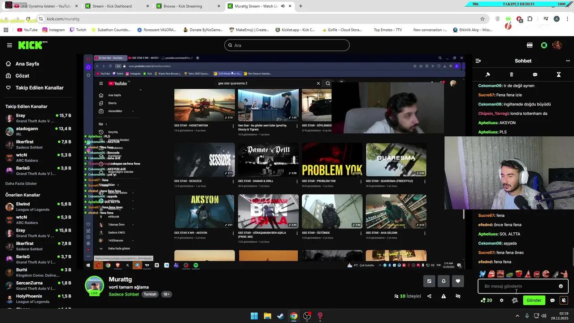Mute the Murattg Stream tab audio icon
This screenshot has width=574, height=323.
click(x=283, y=6)
